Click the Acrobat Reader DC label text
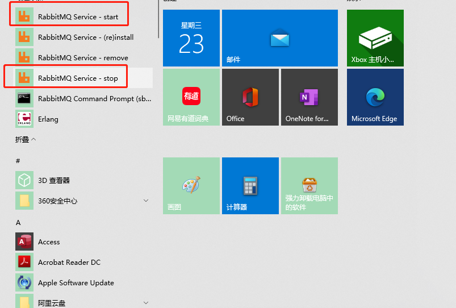This screenshot has width=456, height=308. (x=69, y=263)
